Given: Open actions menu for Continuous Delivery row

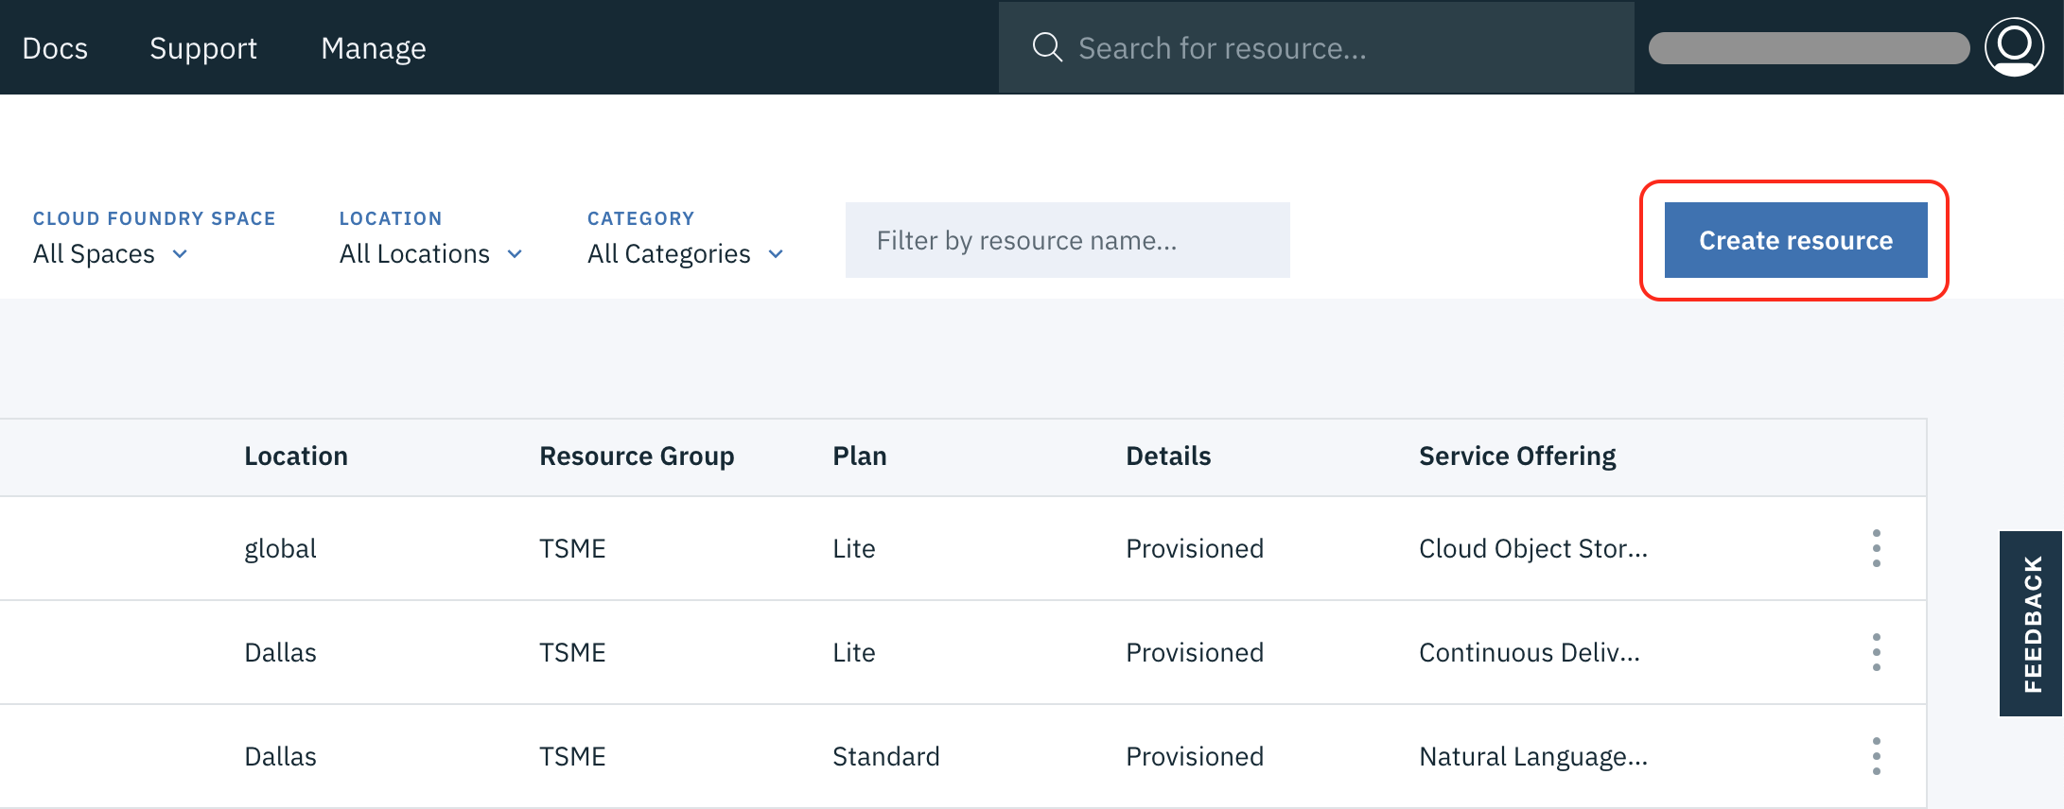Looking at the screenshot, I should point(1876,652).
